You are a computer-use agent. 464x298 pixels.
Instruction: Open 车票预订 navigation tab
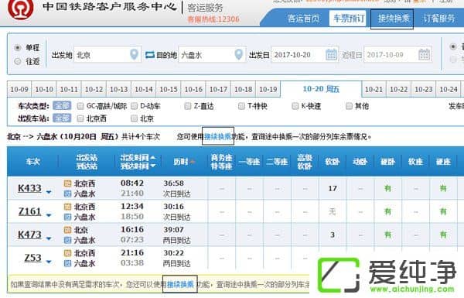point(349,19)
